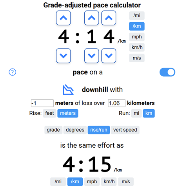Click the kilometers distance input field

tap(116, 103)
